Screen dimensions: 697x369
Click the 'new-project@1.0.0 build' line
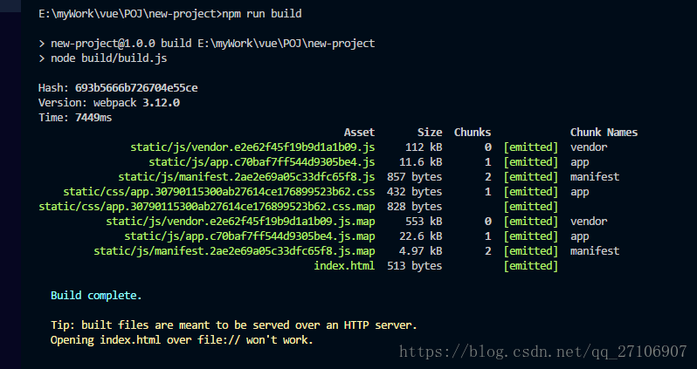tap(207, 44)
